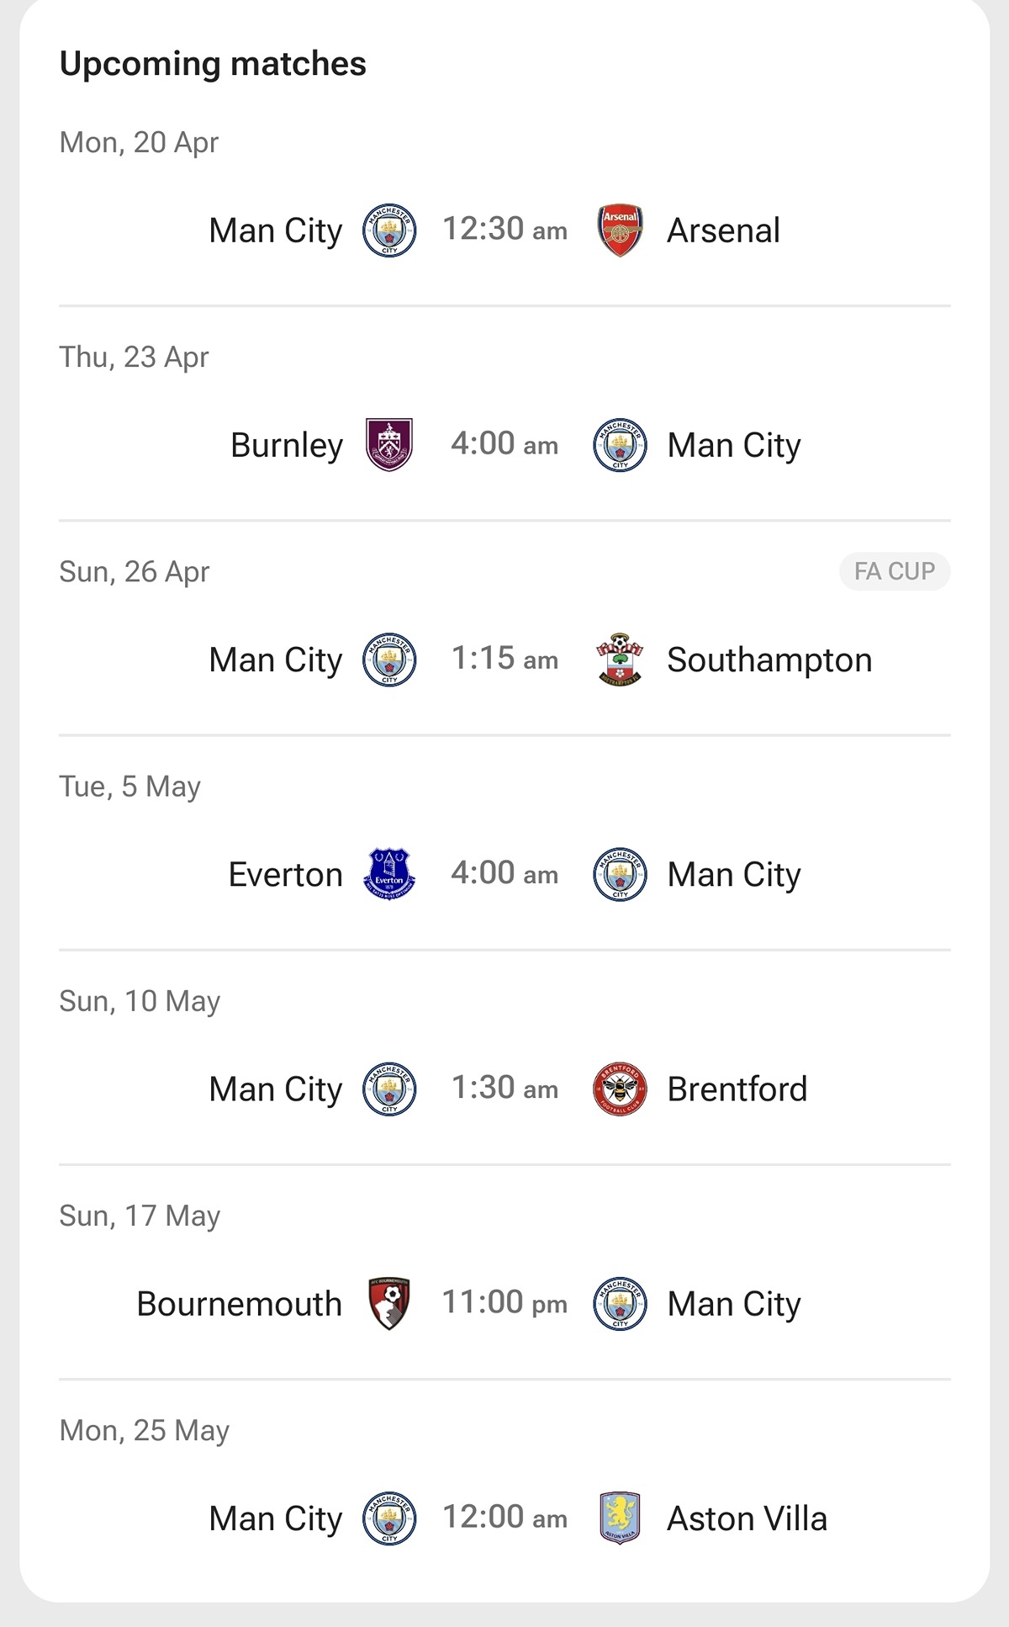Select the Bournemouth club crest
Screen dimensions: 1009x1627
tap(389, 1303)
